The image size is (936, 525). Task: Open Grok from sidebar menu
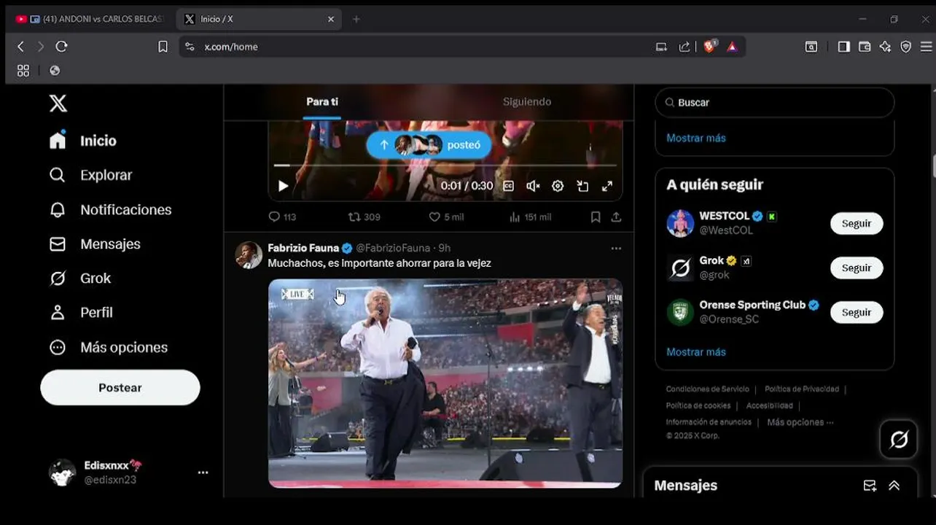[79, 279]
